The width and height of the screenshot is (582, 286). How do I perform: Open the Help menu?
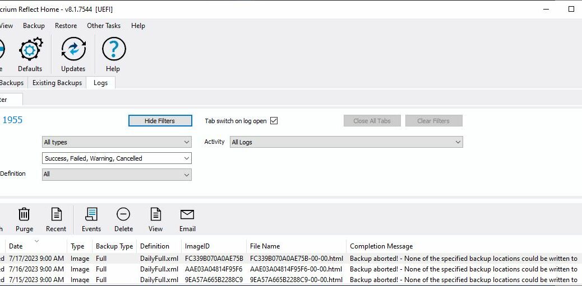click(138, 26)
